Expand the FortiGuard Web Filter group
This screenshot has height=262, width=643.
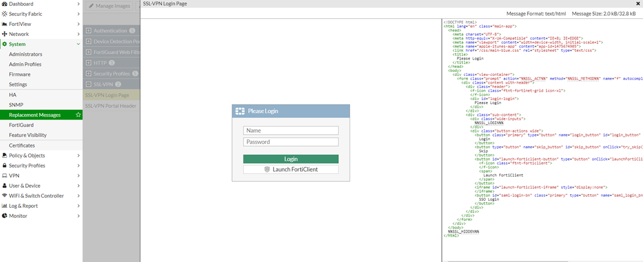click(88, 52)
